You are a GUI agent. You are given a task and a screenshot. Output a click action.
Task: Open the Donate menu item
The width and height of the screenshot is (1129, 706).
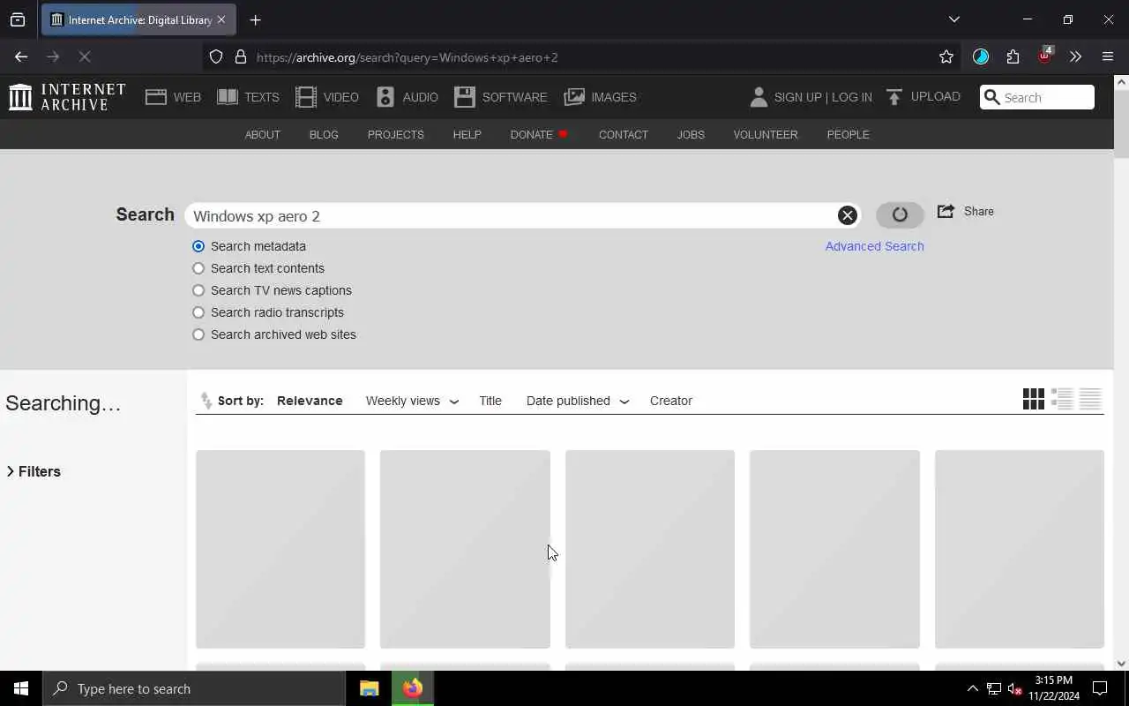pos(538,134)
